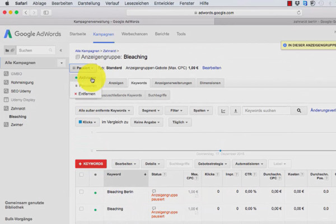The image size is (336, 224).
Task: Open the Segment dropdown
Action: point(151,111)
